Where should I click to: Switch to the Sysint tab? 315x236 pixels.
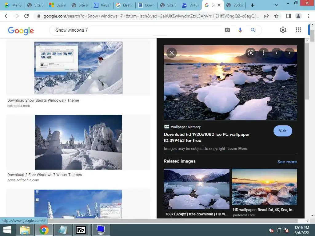point(58,5)
